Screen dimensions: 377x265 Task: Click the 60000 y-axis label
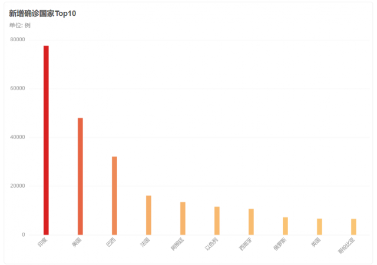(17, 88)
